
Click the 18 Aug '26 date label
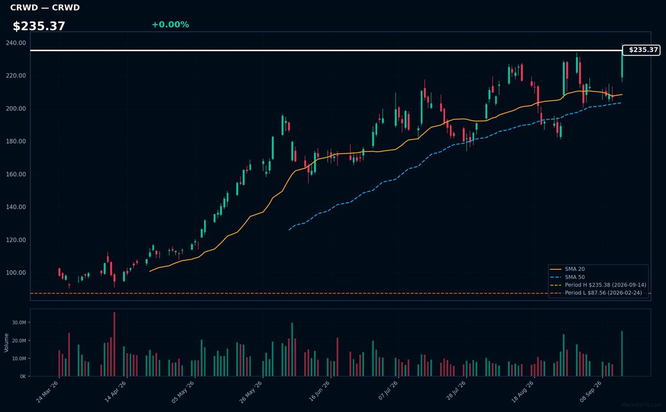click(523, 392)
